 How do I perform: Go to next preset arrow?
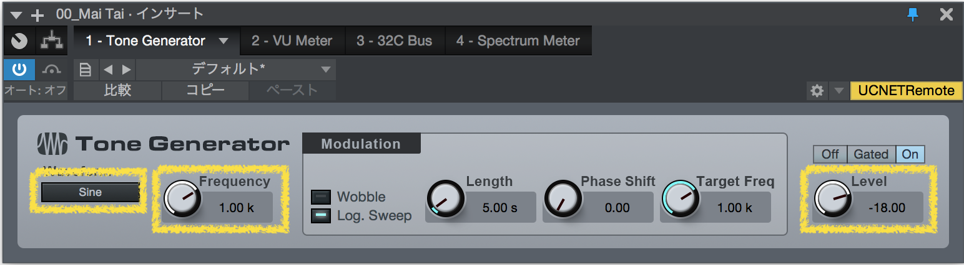tap(126, 69)
